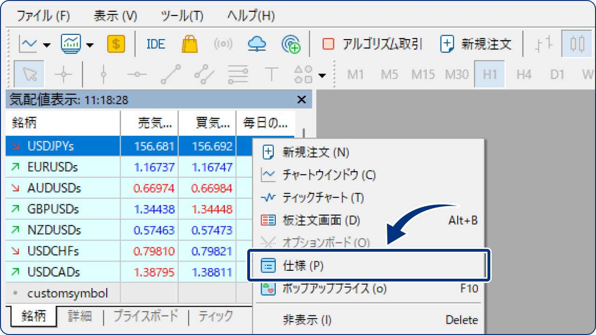This screenshot has width=596, height=335.
Task: Select the H1 timeframe button
Action: 490,74
